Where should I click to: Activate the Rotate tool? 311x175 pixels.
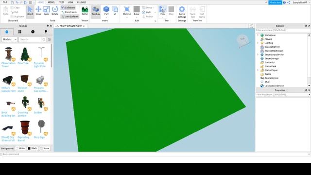click(55, 11)
